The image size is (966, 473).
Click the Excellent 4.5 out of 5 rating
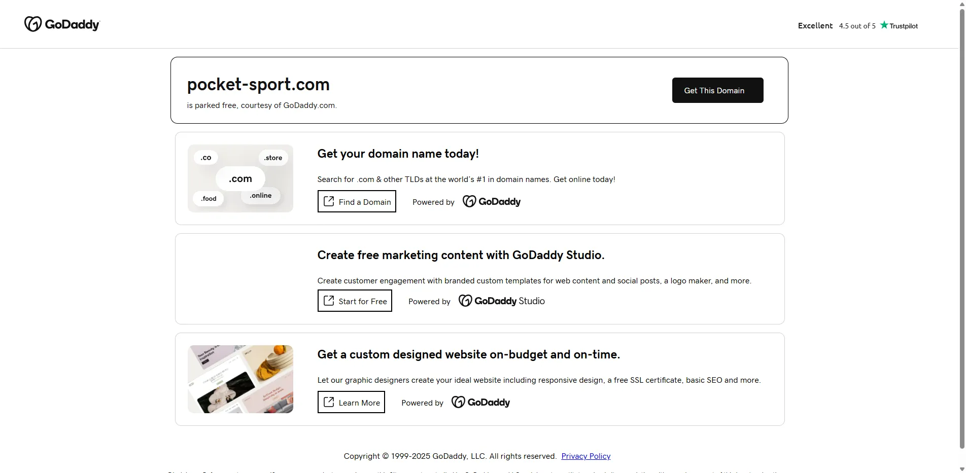click(836, 26)
